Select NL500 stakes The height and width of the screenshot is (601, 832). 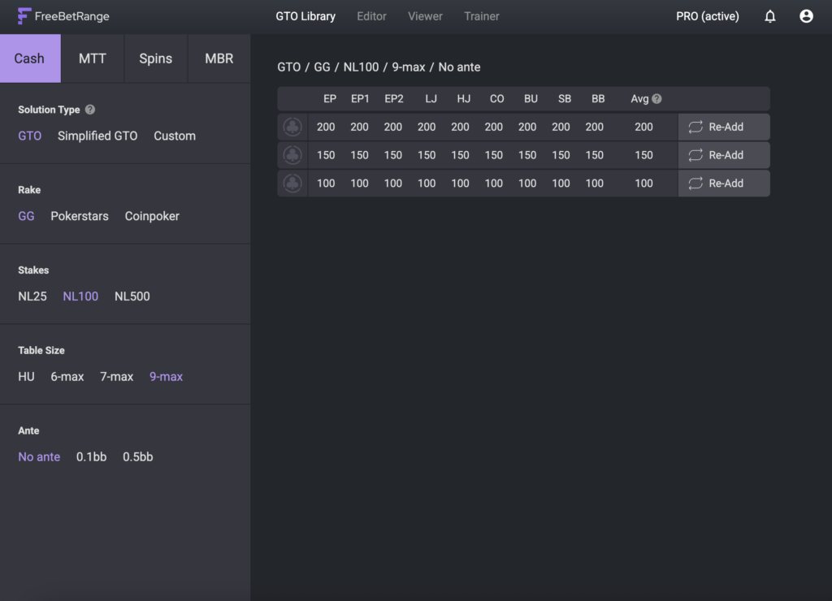point(132,296)
